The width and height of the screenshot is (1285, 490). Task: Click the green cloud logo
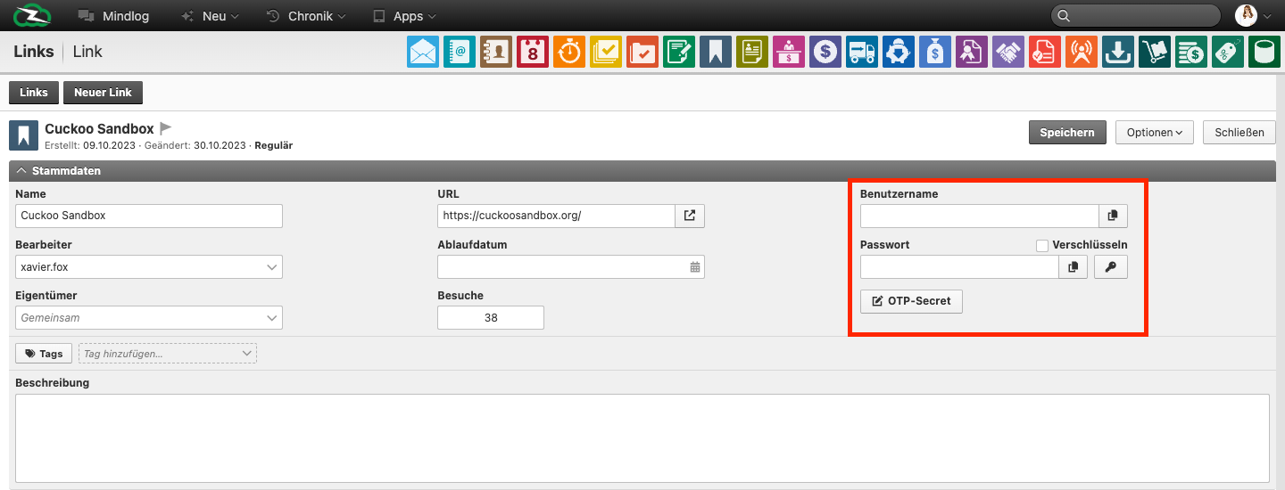coord(33,15)
